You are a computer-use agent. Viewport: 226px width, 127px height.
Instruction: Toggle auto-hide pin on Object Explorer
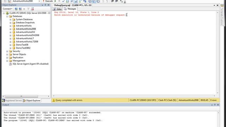coord(45,5)
